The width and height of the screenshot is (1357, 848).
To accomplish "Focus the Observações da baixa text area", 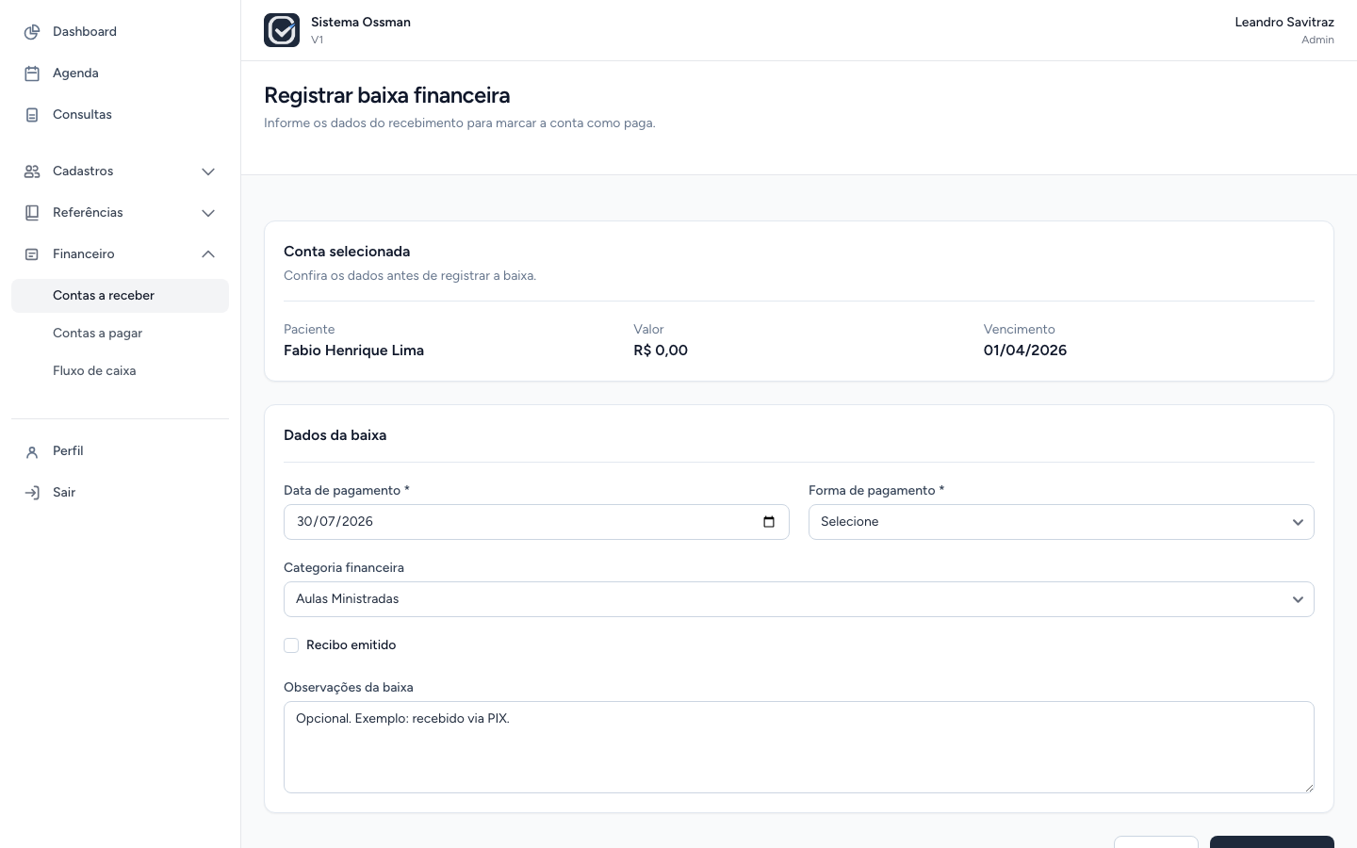I will [x=799, y=747].
